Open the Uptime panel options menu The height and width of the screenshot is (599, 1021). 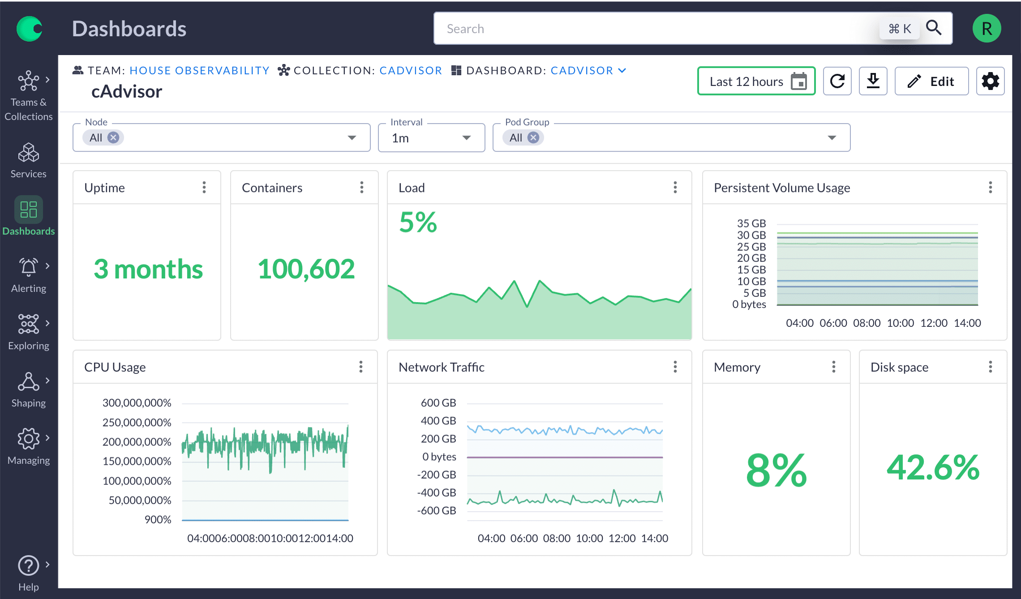click(205, 187)
